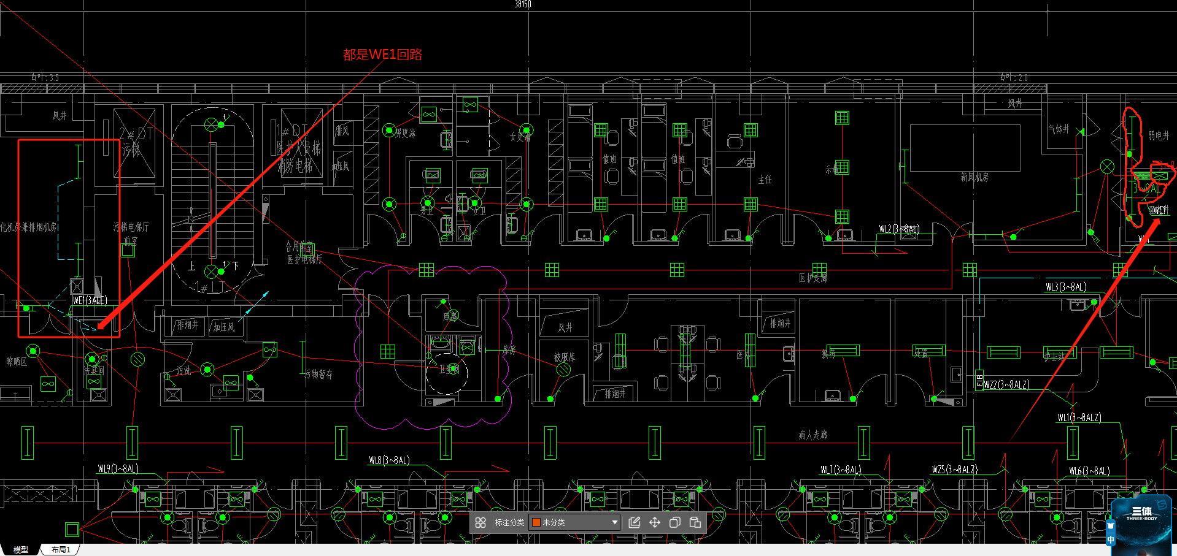This screenshot has height=556, width=1177.
Task: Click the WL9(3~8AL) circuit label
Action: (118, 469)
